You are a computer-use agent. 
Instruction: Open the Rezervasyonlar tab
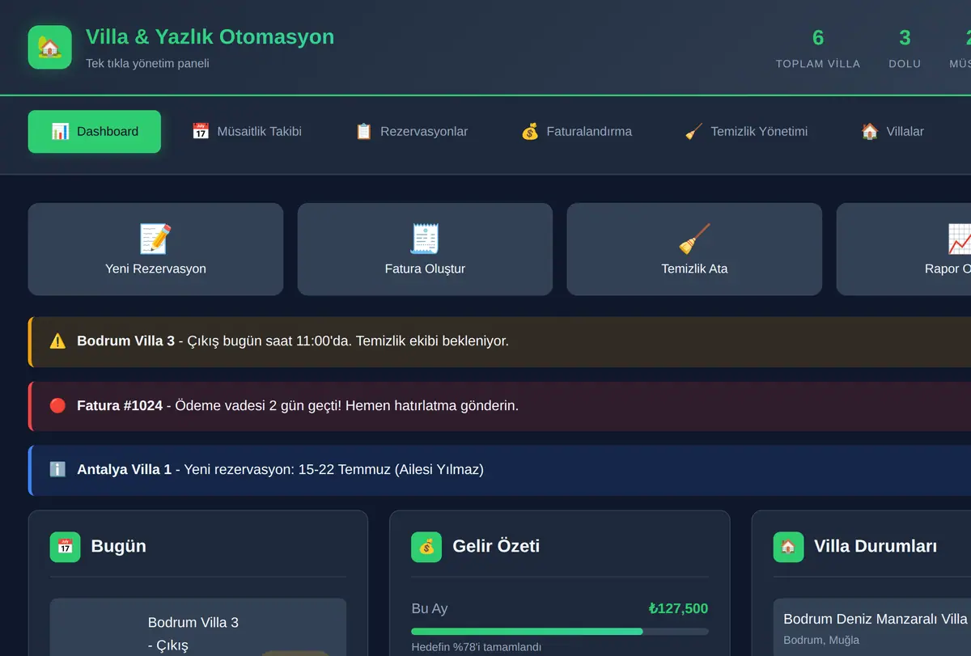[x=412, y=131]
